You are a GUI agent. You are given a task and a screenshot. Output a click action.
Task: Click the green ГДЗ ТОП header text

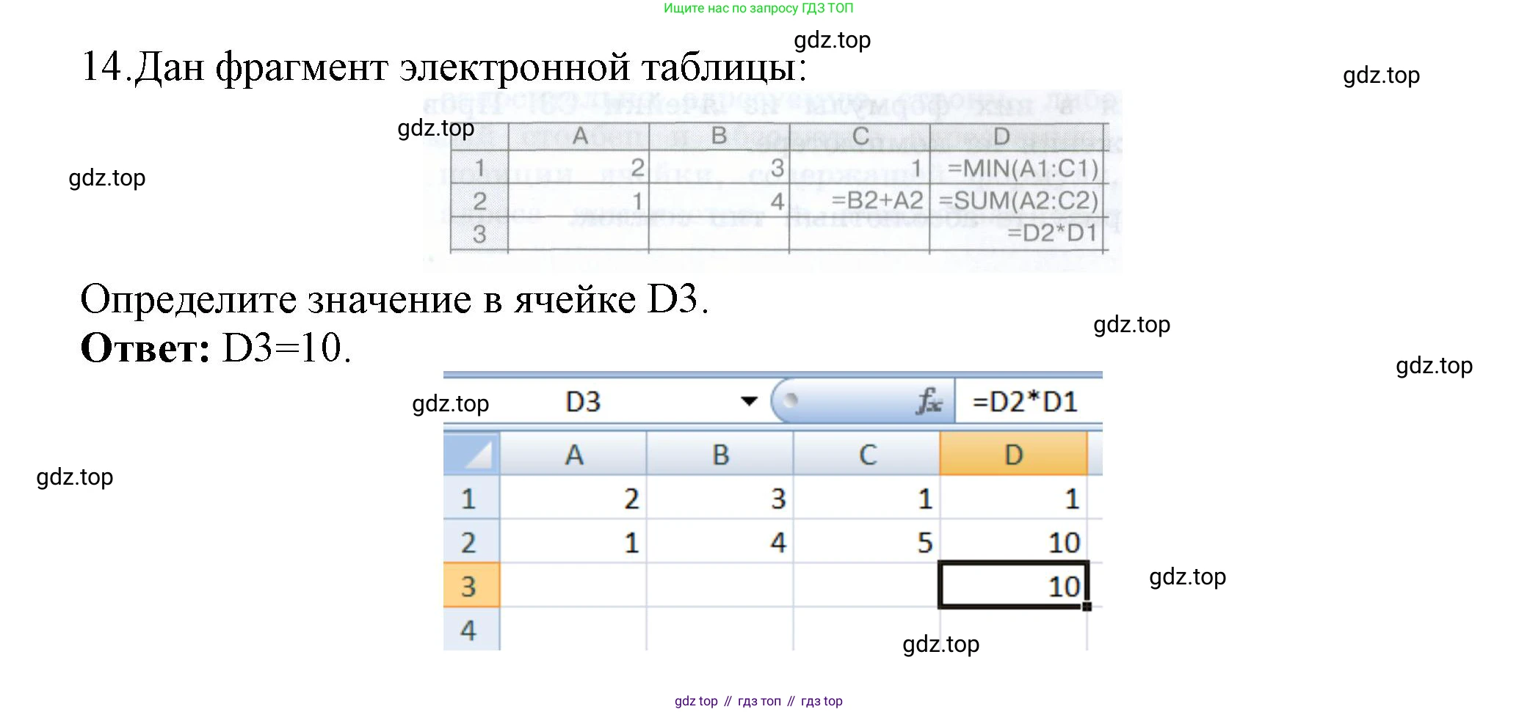tap(758, 8)
